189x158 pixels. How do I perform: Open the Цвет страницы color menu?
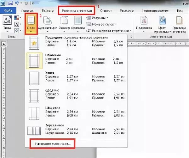pos(162,24)
